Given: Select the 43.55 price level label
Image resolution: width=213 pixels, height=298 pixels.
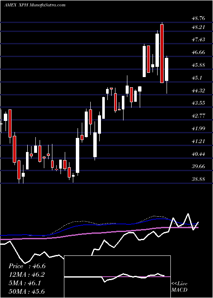Looking at the screenshot, I should coord(199,103).
